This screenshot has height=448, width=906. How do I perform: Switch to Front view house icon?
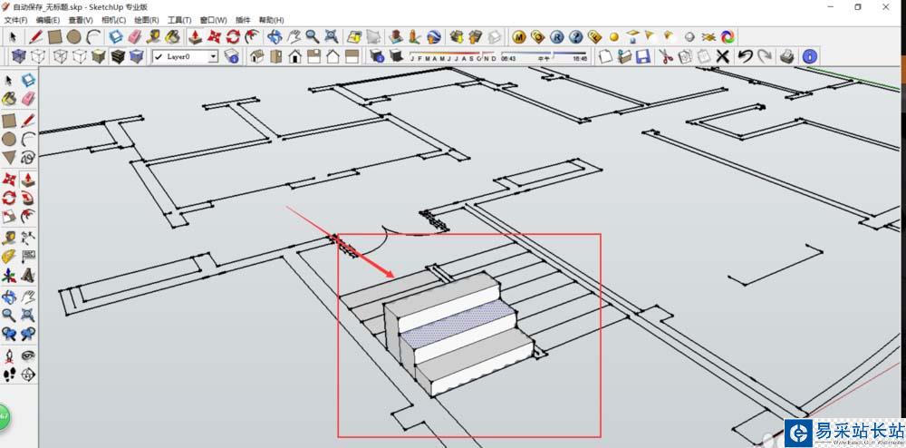pyautogui.click(x=294, y=56)
